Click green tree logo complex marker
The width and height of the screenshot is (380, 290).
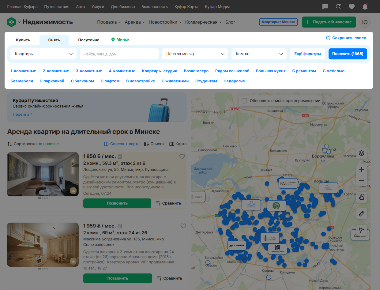277,206
